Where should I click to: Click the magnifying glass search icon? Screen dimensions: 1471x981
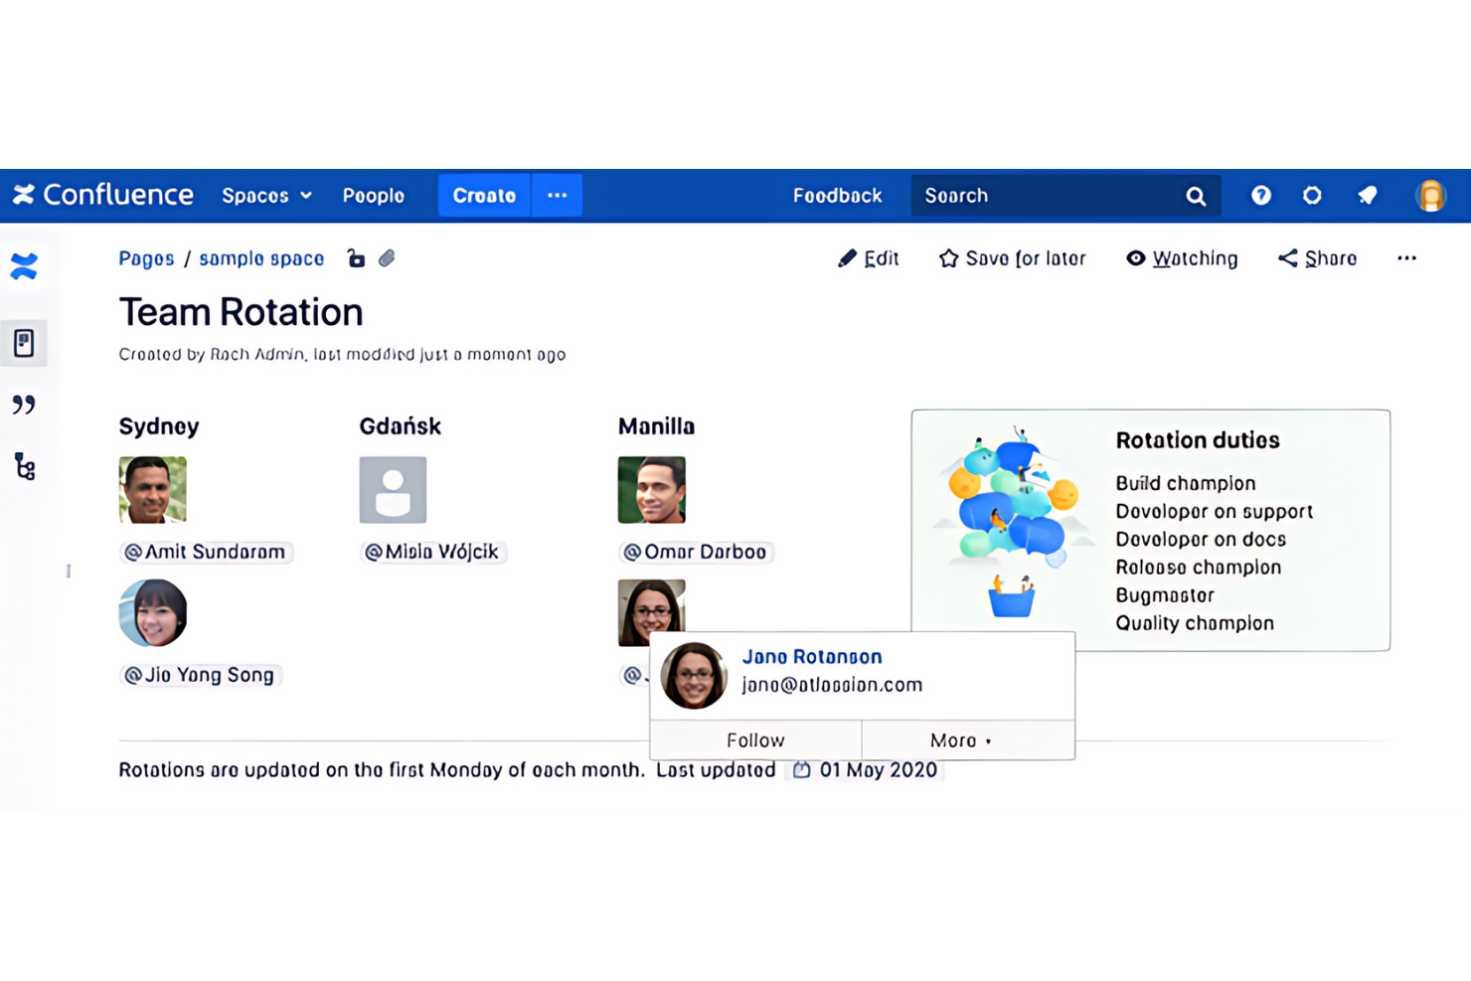pyautogui.click(x=1196, y=197)
